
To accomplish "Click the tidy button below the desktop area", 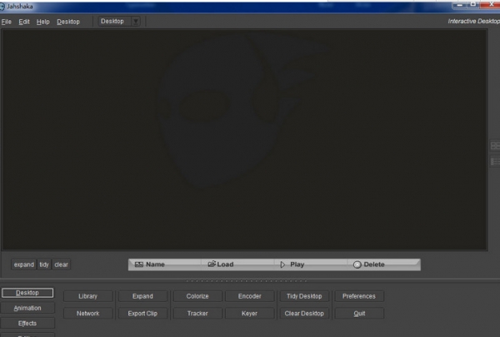I will pos(44,264).
